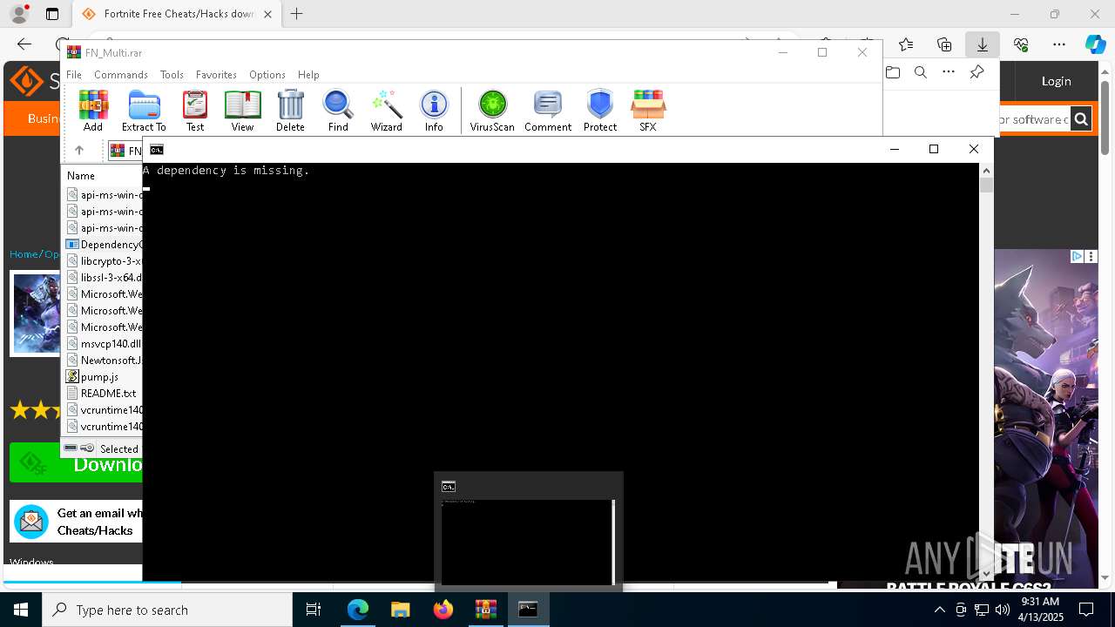This screenshot has width=1115, height=627.
Task: Open the Wizard wand tool
Action: coord(386,111)
